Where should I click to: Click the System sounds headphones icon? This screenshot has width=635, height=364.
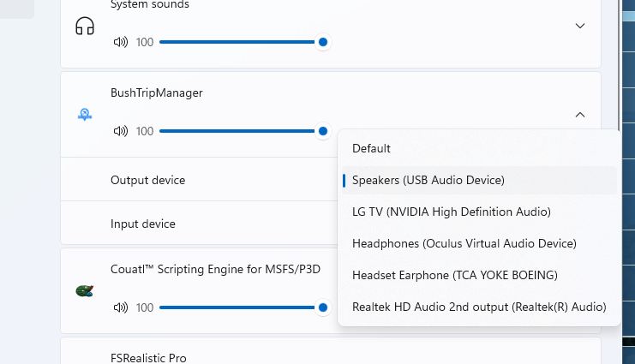[85, 26]
